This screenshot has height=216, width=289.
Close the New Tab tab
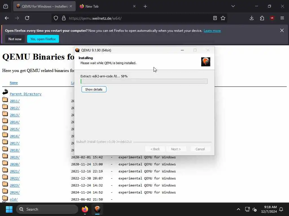[x=134, y=6]
